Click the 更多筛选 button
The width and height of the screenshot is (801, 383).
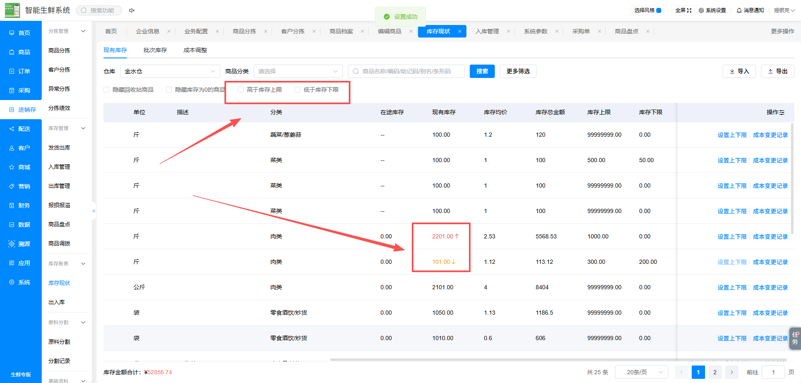(x=518, y=71)
